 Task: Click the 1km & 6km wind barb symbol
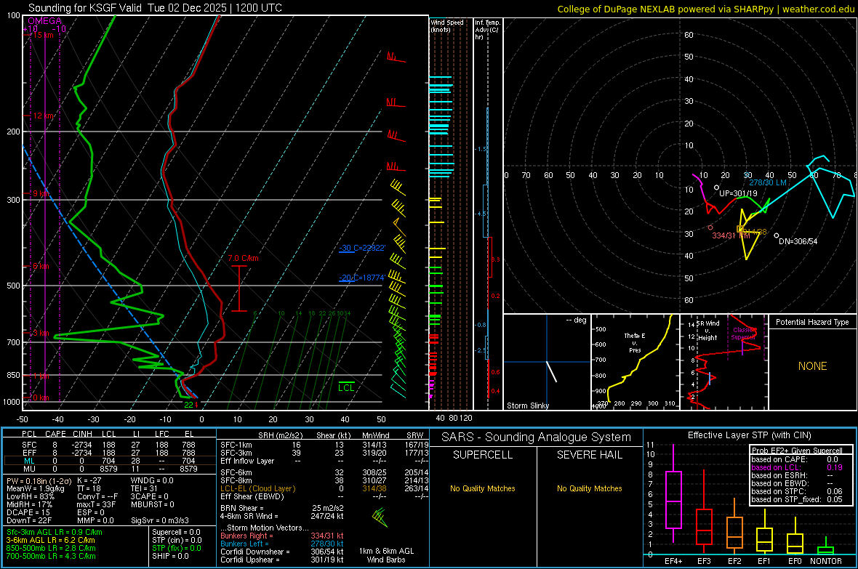(380, 517)
